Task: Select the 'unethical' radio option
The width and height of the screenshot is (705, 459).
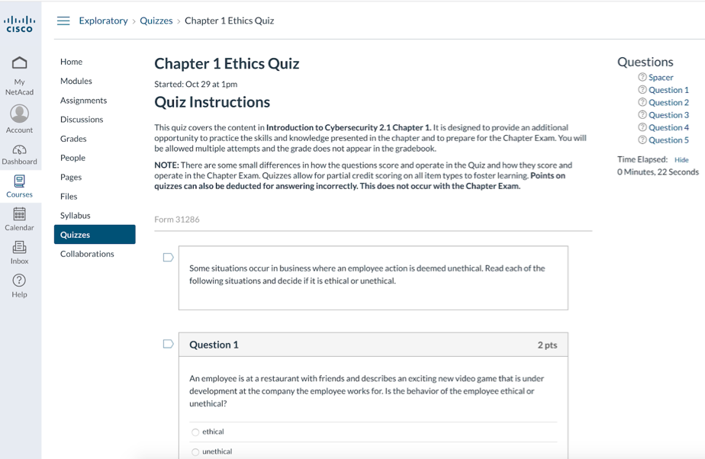Action: coord(195,452)
